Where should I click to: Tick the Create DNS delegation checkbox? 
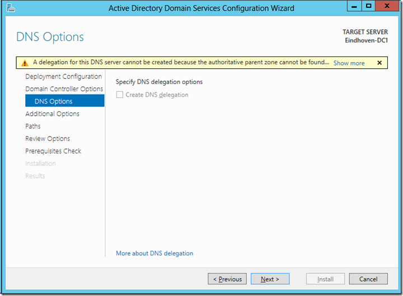coord(120,95)
